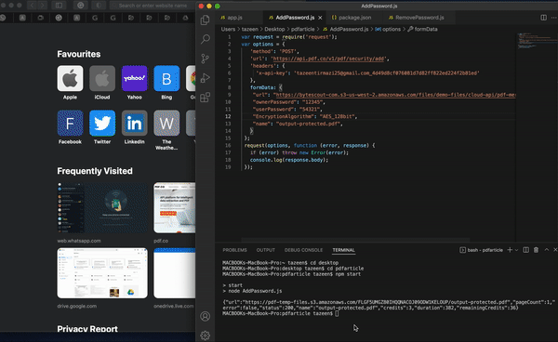The image size is (558, 342).
Task: Create a new terminal with plus icon
Action: [x=510, y=250]
